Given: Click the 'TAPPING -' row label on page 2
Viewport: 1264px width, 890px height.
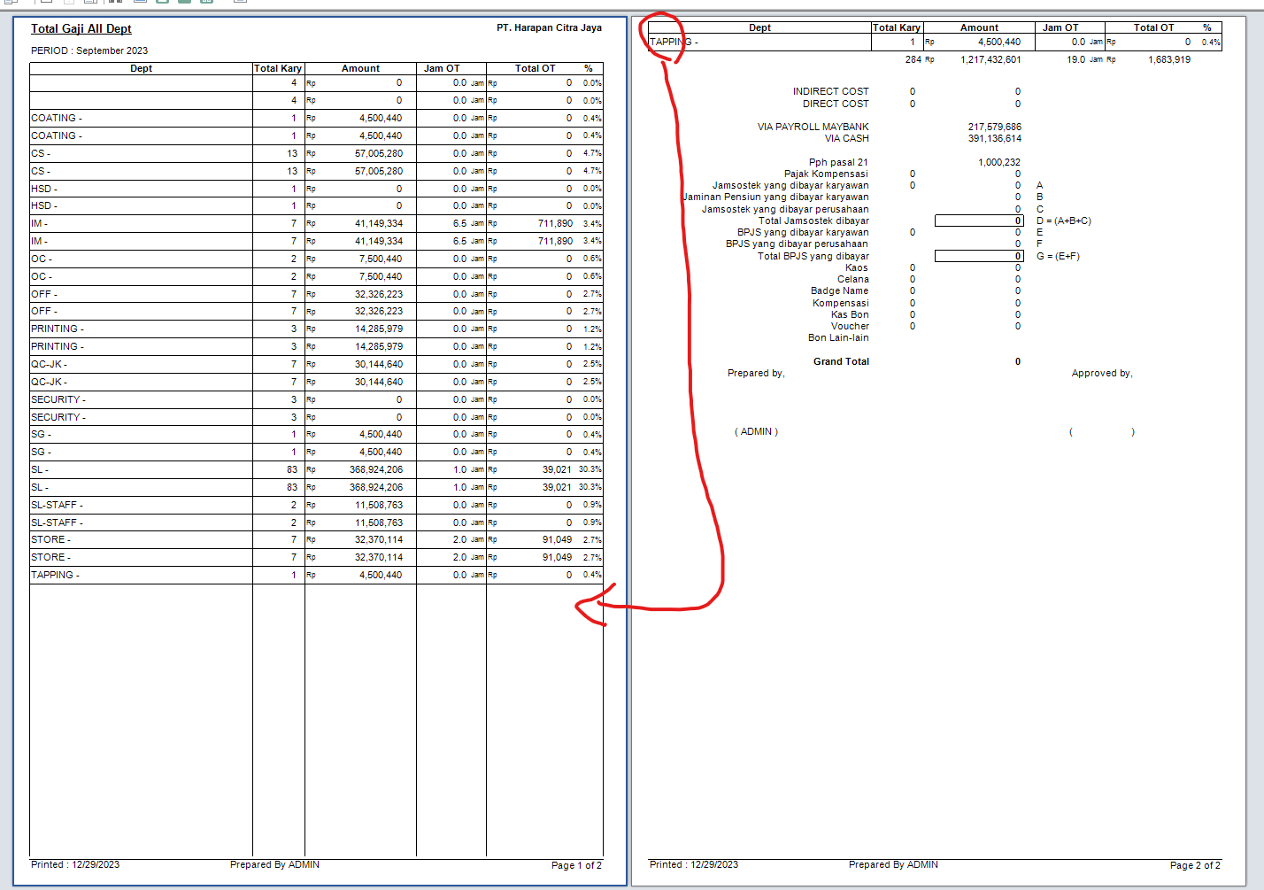Looking at the screenshot, I should click(x=674, y=43).
